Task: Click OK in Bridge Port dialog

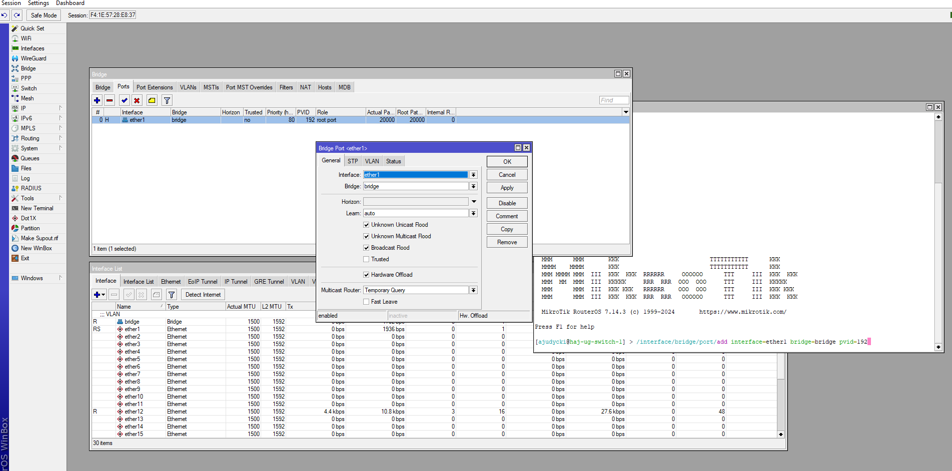Action: coord(507,162)
